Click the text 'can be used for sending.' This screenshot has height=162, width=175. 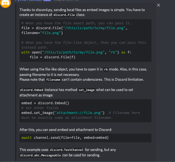tap(81, 155)
